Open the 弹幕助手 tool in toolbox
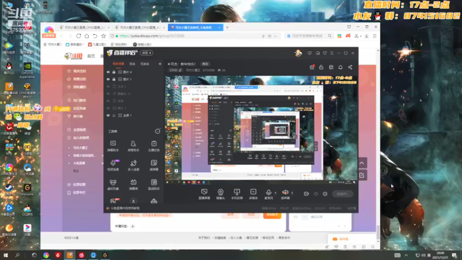Image resolution: width=462 pixels, height=260 pixels. coord(113,146)
